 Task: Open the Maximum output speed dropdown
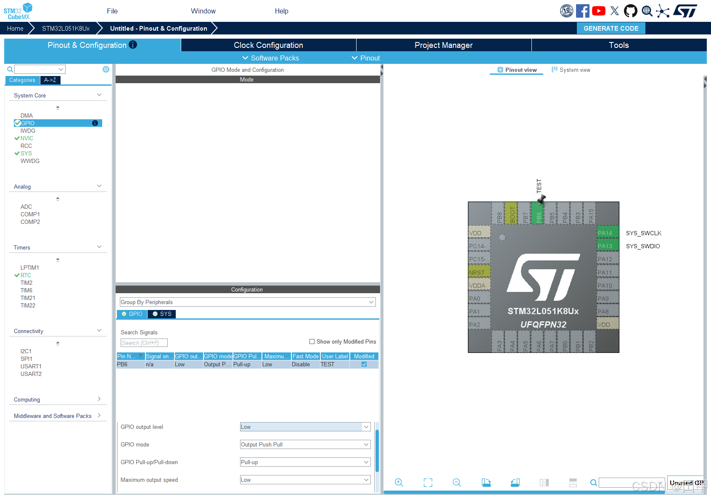coord(305,480)
